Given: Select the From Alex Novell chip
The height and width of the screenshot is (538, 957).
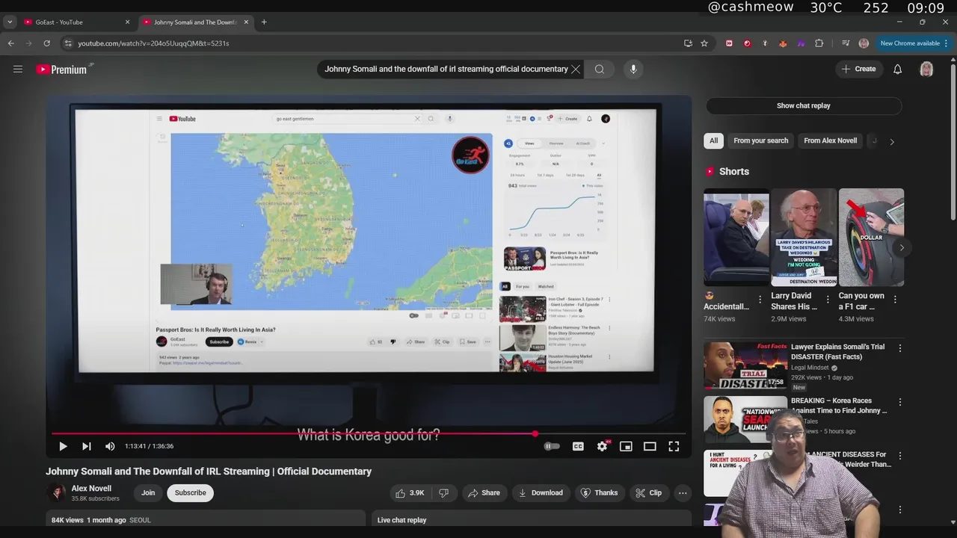Looking at the screenshot, I should [831, 140].
